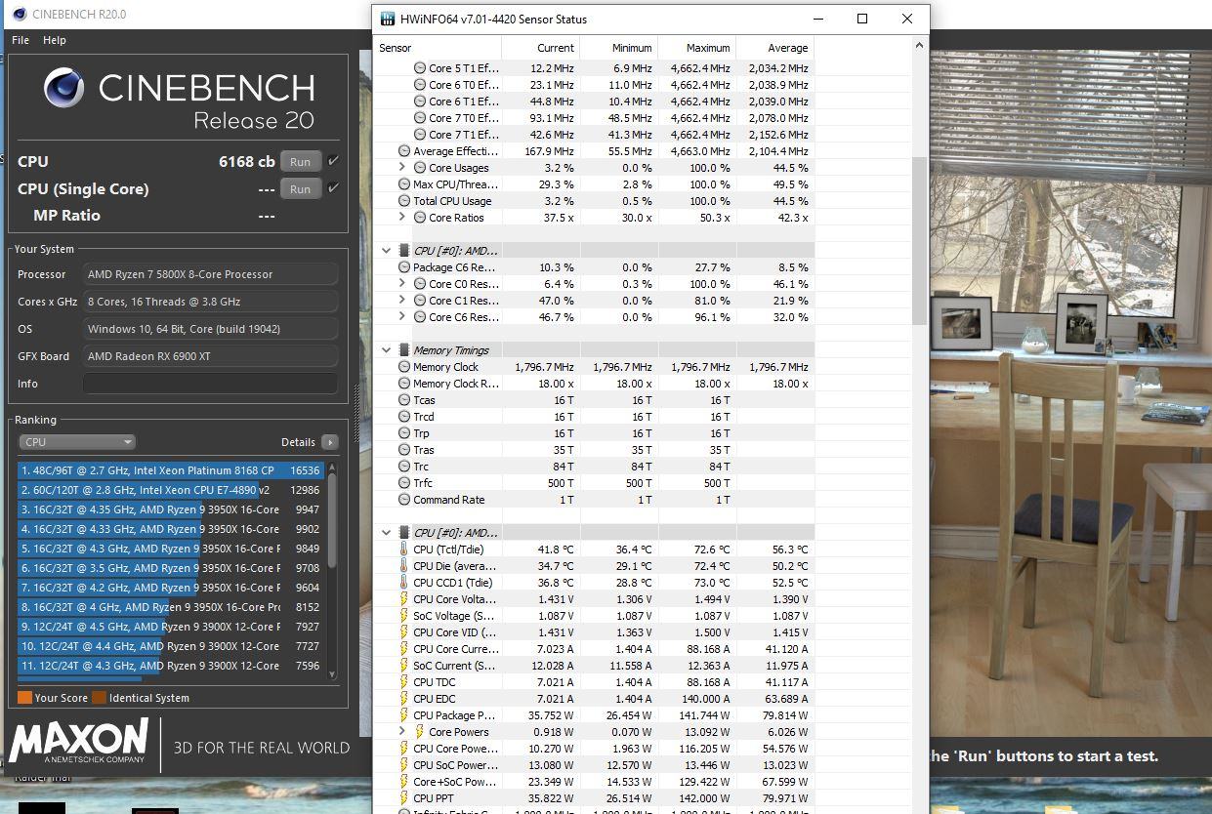Click the GFX Board field AMD Radeon RX 6900 XT
Viewport: 1212px width, 814px height.
click(210, 356)
